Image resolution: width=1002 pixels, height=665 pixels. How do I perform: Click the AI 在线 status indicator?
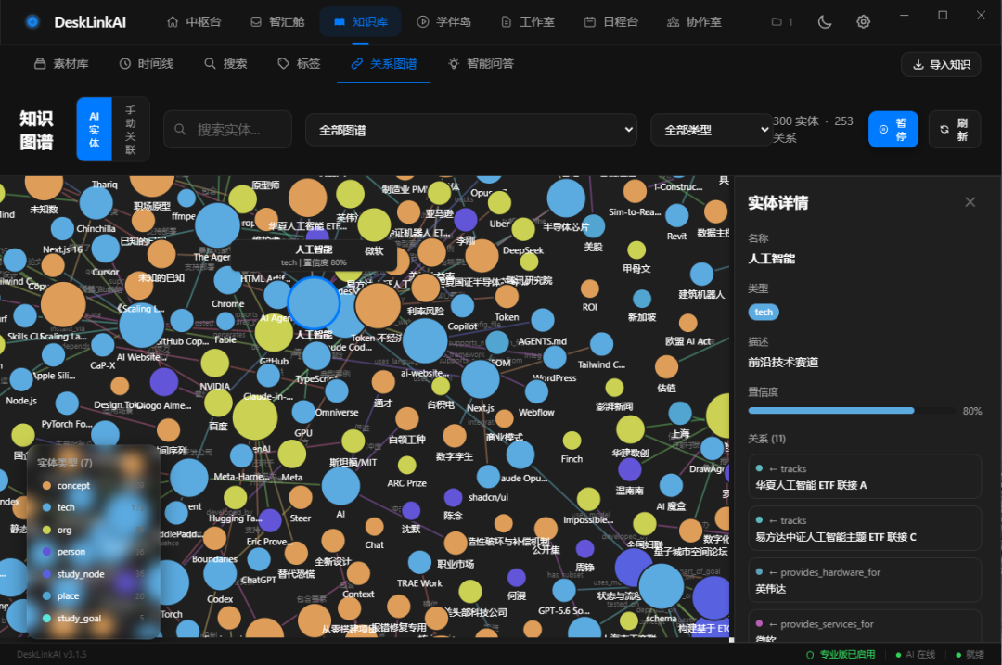(x=915, y=654)
